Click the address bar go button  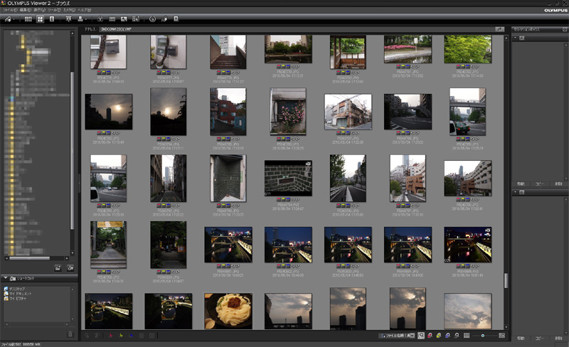click(x=500, y=29)
